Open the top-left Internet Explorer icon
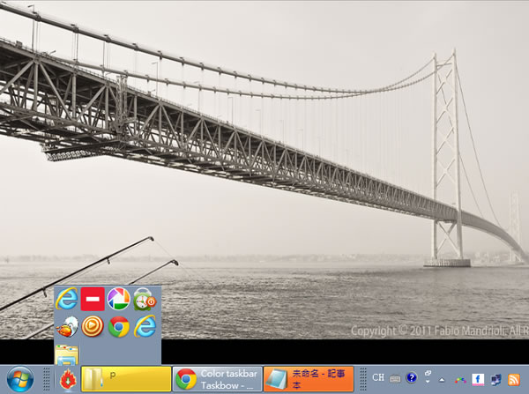 click(x=67, y=300)
